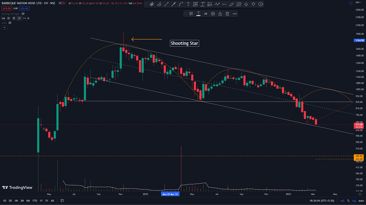Toggle percent scale mode
The height and width of the screenshot is (205, 366).
pos(348,200)
